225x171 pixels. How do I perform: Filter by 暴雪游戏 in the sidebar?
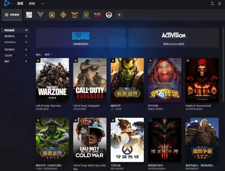(x=16, y=36)
